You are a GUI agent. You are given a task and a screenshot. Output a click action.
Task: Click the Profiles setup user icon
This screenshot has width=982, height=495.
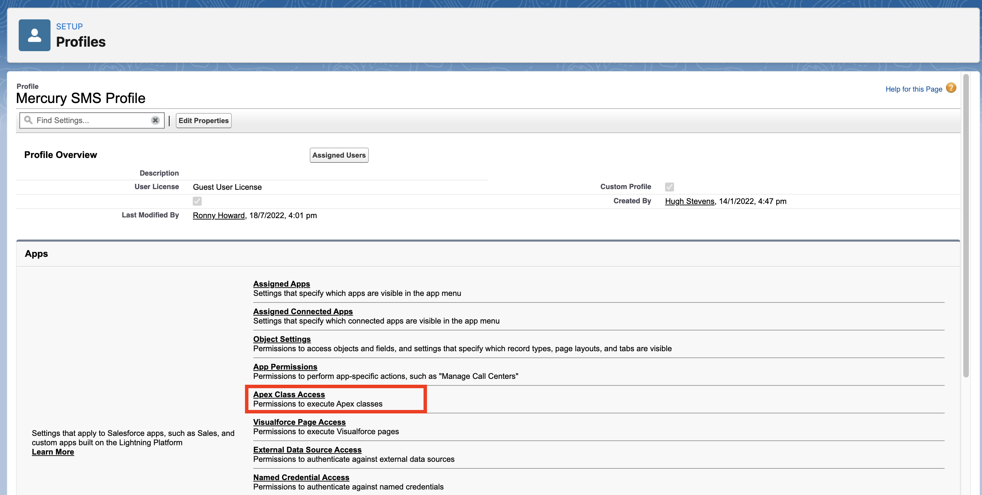coord(34,35)
